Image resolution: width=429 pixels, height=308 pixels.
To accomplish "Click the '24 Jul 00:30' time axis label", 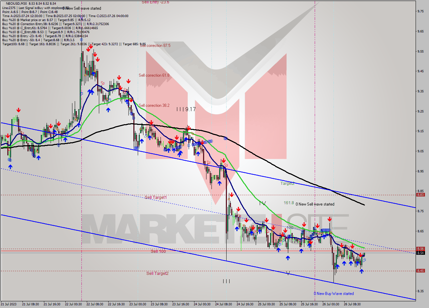I will [202, 304].
